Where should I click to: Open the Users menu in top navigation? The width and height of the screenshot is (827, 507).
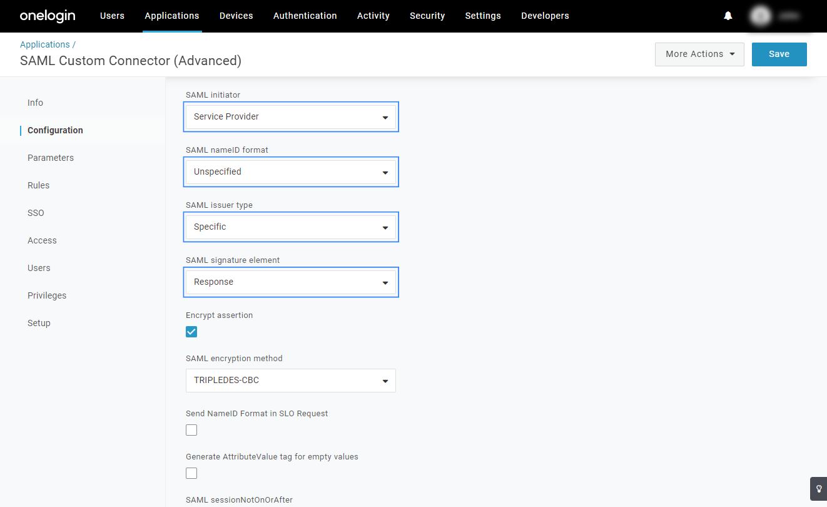[x=112, y=16]
